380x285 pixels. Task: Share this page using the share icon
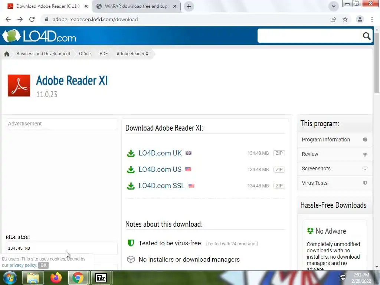tap(333, 19)
